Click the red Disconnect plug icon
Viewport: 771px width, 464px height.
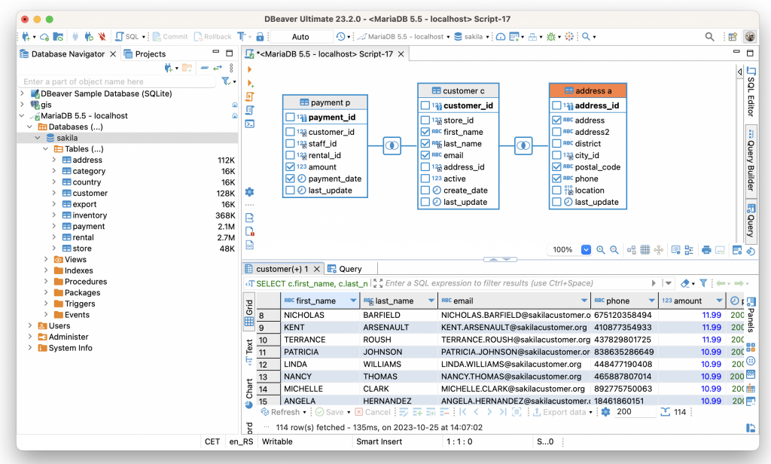coord(102,36)
